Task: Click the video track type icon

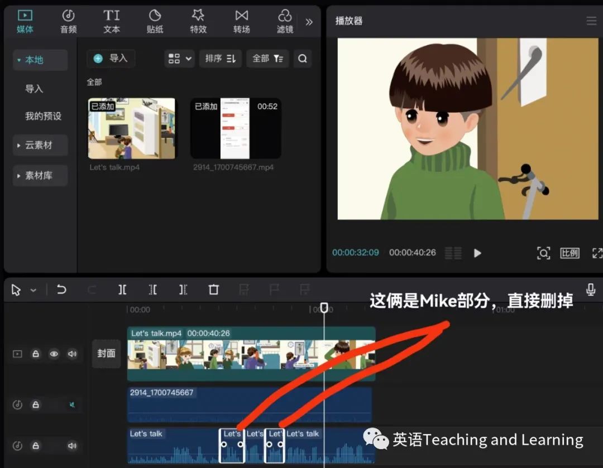Action: pos(17,354)
